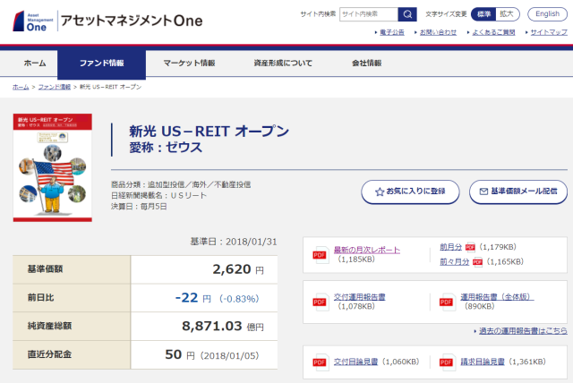Click the 愛称：ゼウス nickname text

pos(166,148)
